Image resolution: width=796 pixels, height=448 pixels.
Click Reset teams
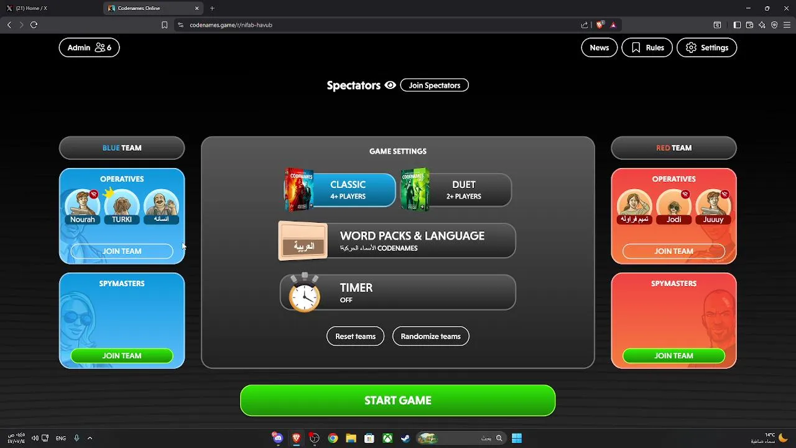pos(355,336)
